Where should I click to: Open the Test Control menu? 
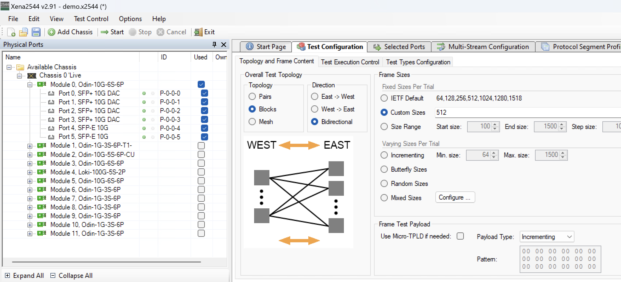point(91,19)
